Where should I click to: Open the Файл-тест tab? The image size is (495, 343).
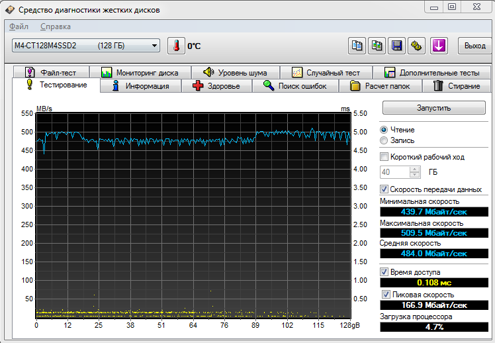[x=51, y=73]
